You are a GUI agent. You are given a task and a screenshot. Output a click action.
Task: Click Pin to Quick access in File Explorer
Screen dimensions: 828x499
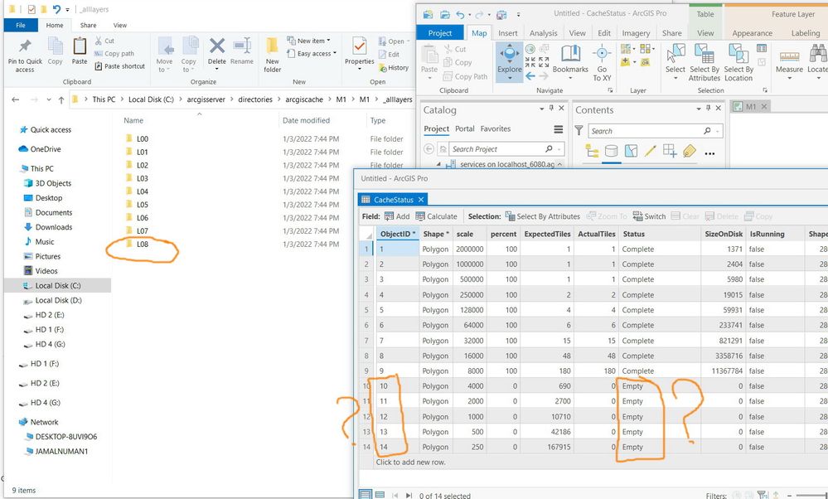25,55
